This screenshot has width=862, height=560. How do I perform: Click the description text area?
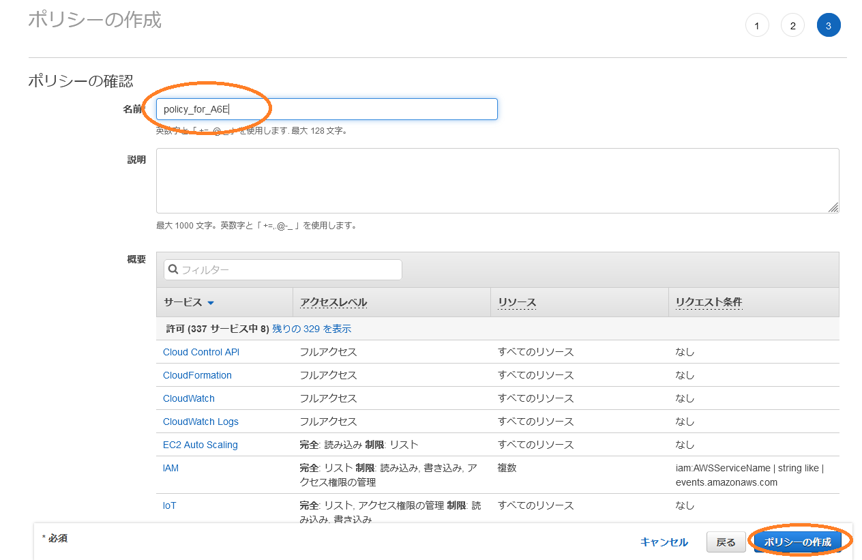497,181
